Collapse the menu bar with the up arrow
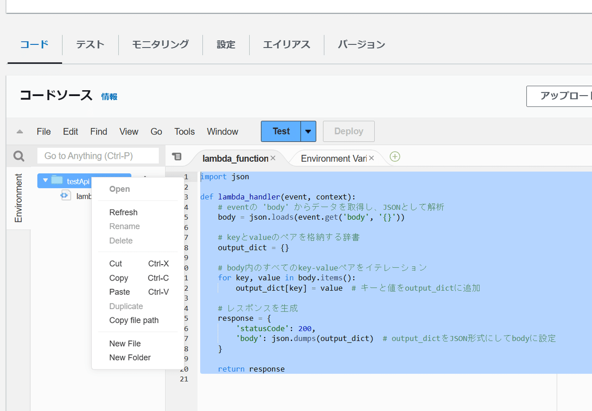This screenshot has width=592, height=411. 19,131
